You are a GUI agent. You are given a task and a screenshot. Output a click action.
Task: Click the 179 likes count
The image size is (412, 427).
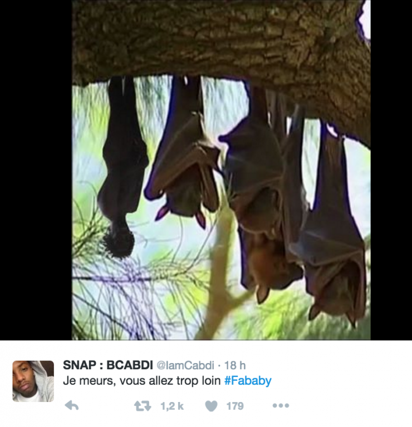[x=235, y=406]
